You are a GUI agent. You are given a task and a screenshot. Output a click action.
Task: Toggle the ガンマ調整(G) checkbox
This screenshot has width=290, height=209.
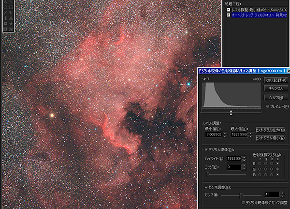tap(206, 187)
